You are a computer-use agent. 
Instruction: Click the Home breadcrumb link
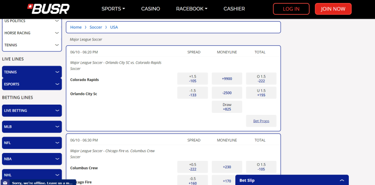[76, 27]
